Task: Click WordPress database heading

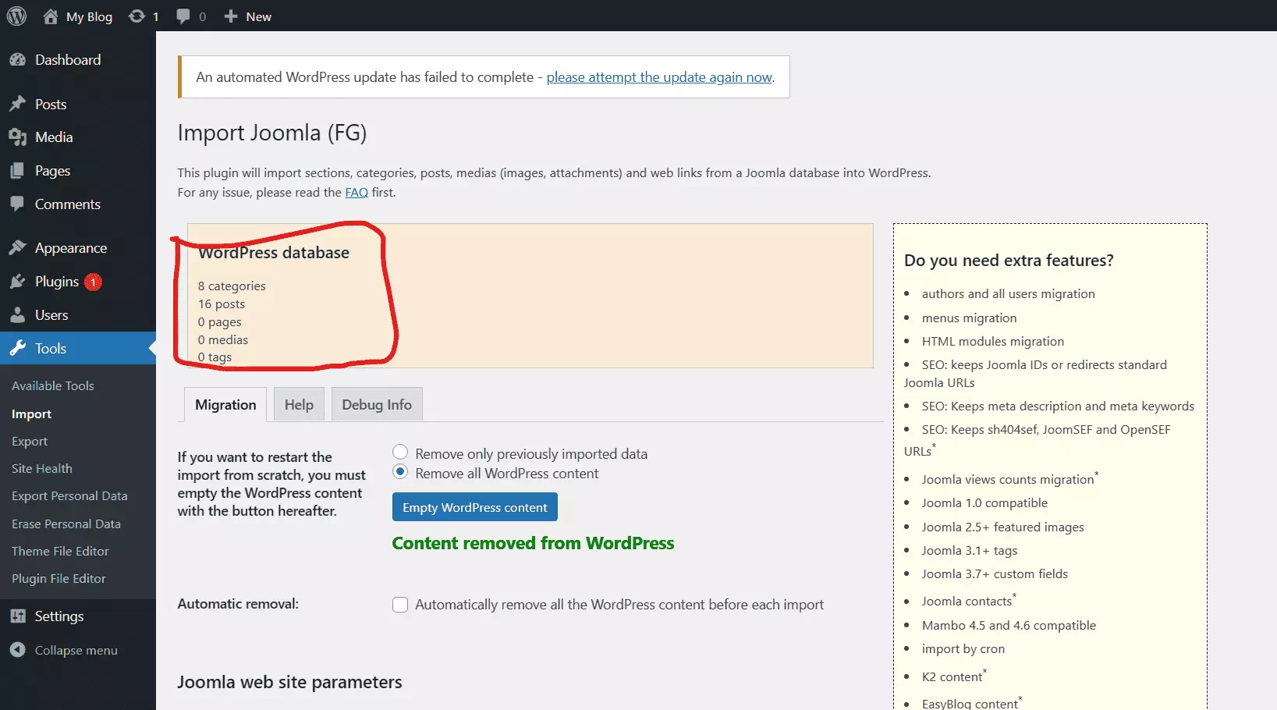Action: [x=274, y=253]
